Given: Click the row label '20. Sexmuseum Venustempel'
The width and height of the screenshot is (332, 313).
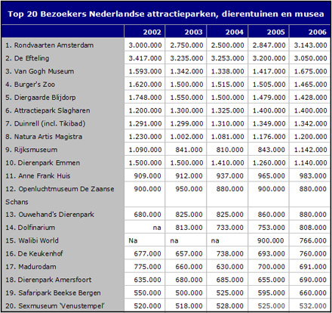Looking at the screenshot, I should tap(55, 306).
